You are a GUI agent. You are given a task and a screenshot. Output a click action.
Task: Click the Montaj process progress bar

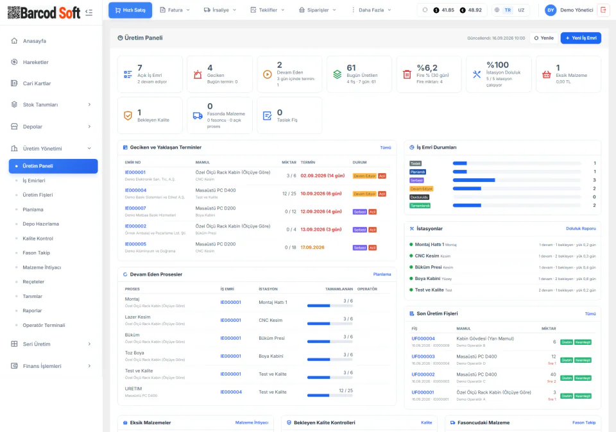(x=330, y=306)
